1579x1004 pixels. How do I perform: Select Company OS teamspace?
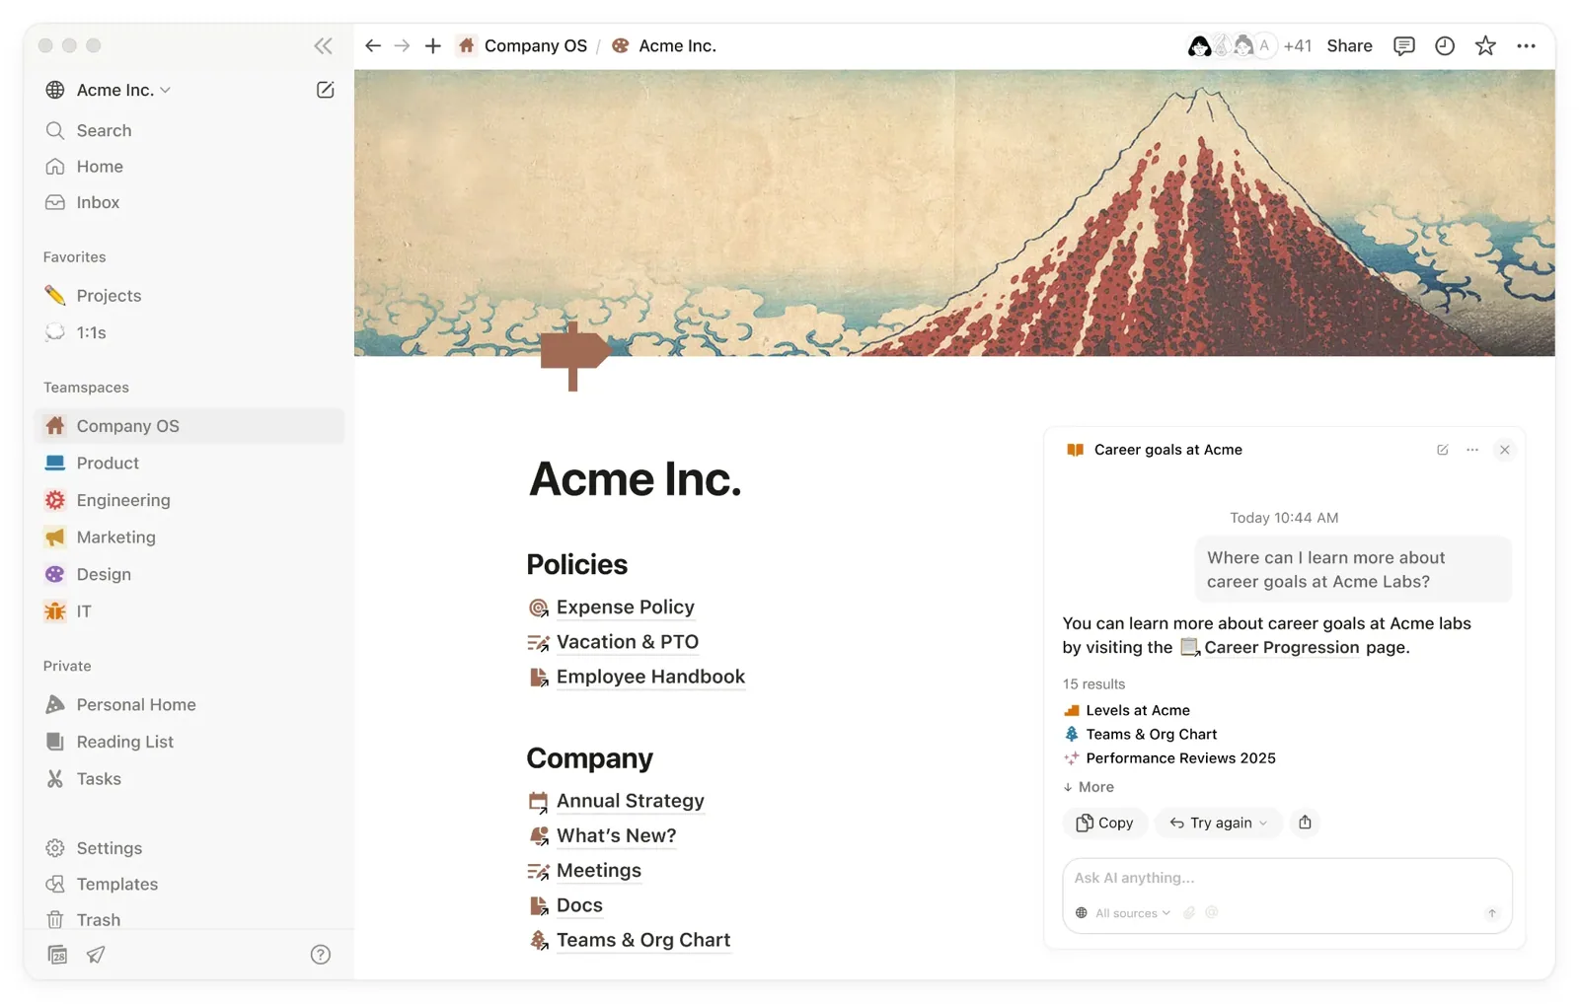189,426
